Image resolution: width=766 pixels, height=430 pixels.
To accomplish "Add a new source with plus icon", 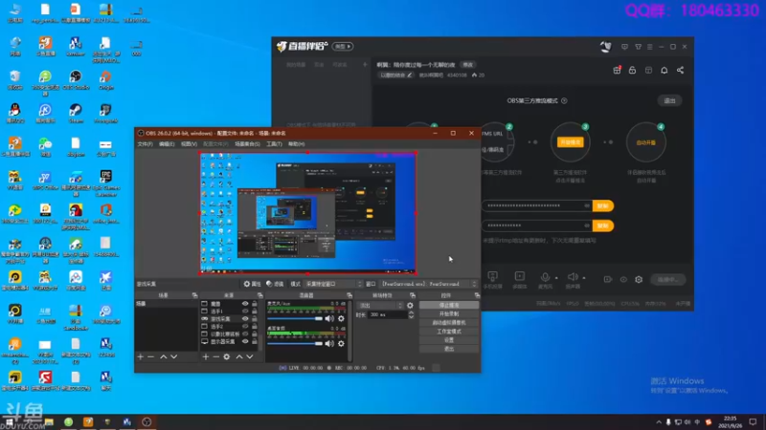I will click(206, 356).
